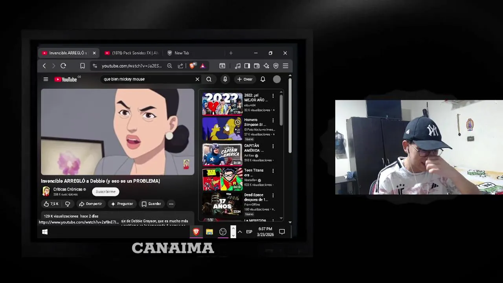Click the Debbie video player
The height and width of the screenshot is (283, 503).
[x=117, y=132]
